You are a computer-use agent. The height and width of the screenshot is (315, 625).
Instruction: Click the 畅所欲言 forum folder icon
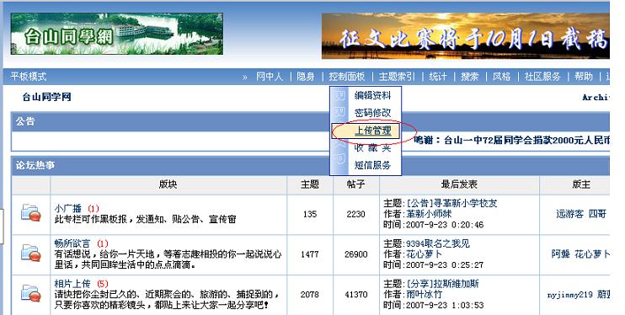[31, 254]
